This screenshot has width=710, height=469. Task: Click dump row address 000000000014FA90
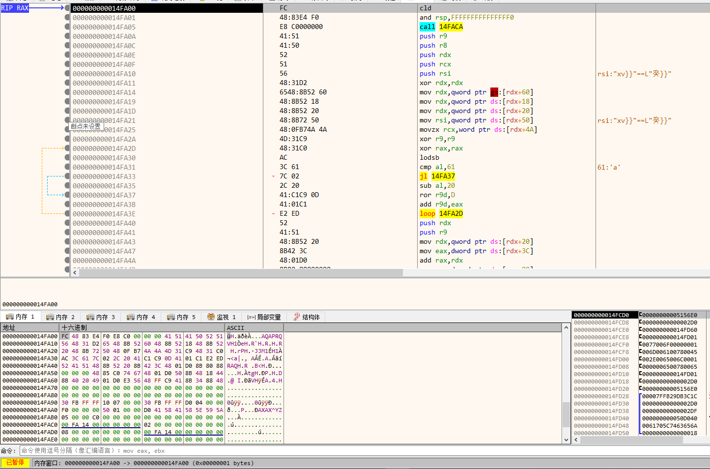30,403
